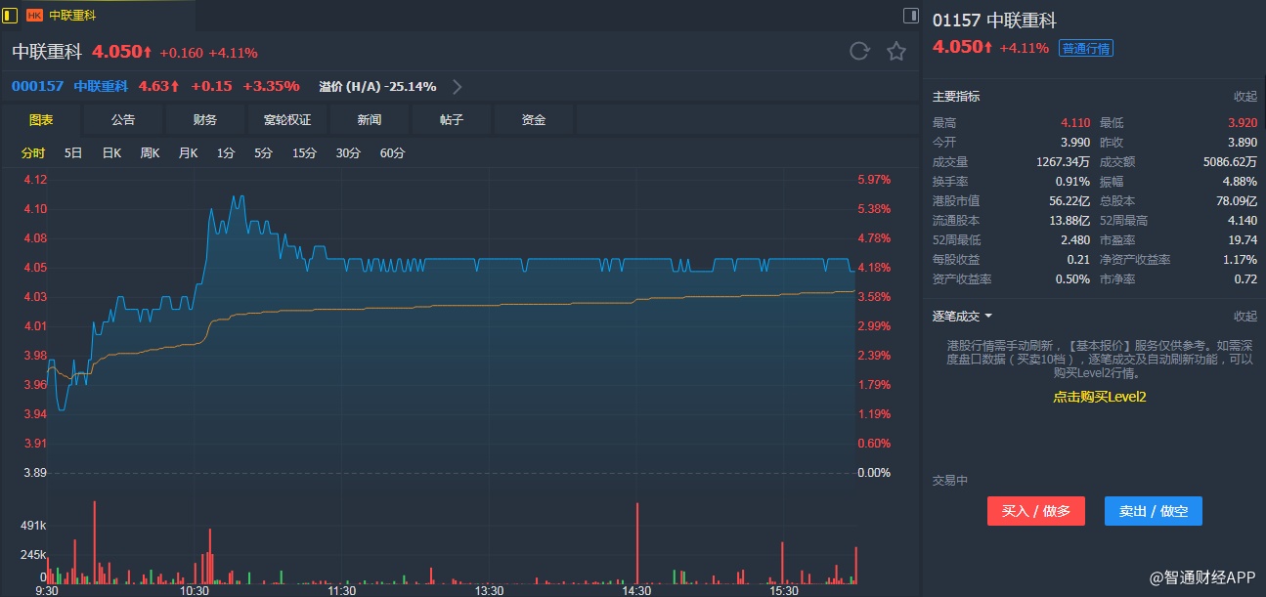The image size is (1266, 597).
Task: Click the 点击购买Level2 link
Action: pos(1099,397)
